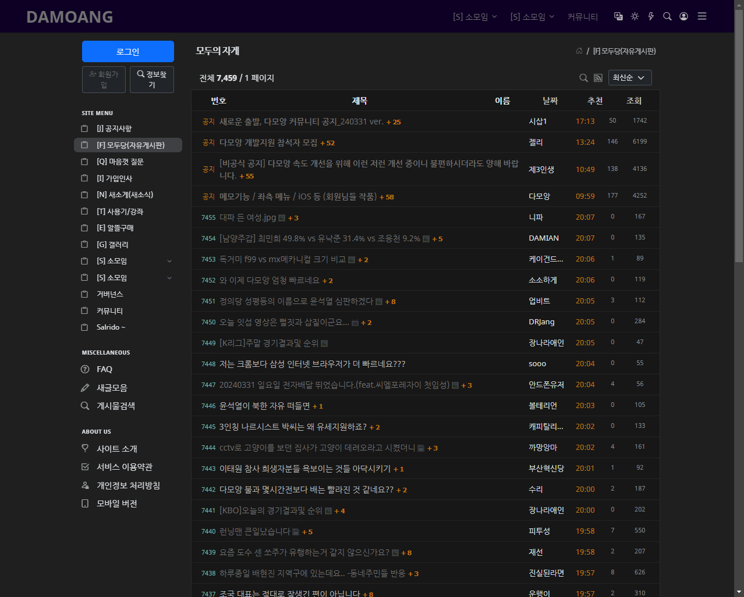Open 거버넌스 sidebar item
744x597 pixels.
[109, 294]
